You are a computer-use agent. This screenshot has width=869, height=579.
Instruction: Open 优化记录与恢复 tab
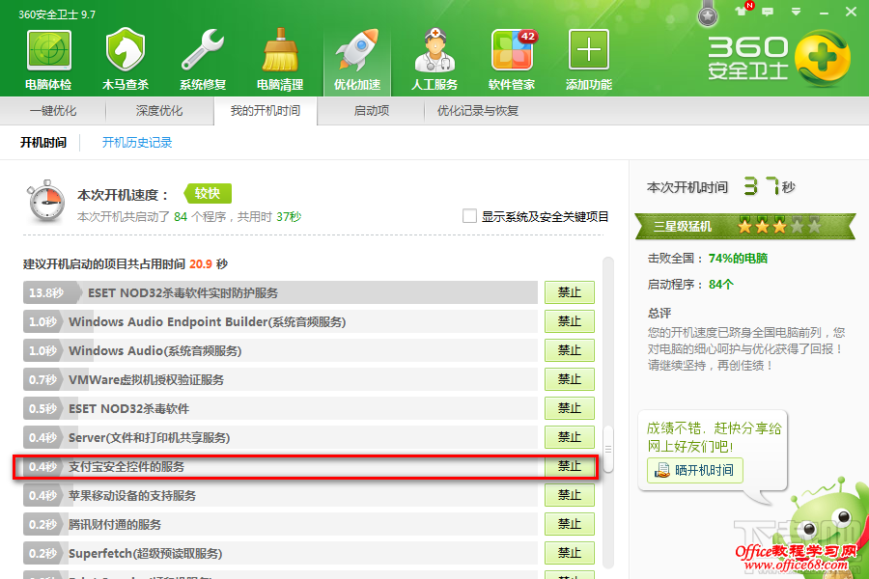478,111
